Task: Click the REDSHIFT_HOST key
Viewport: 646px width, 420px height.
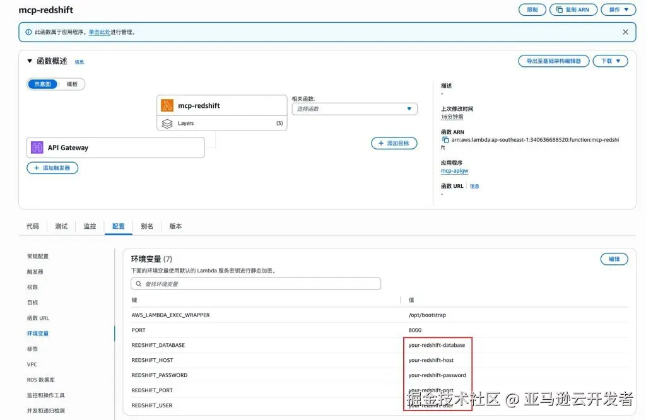Action: click(153, 360)
